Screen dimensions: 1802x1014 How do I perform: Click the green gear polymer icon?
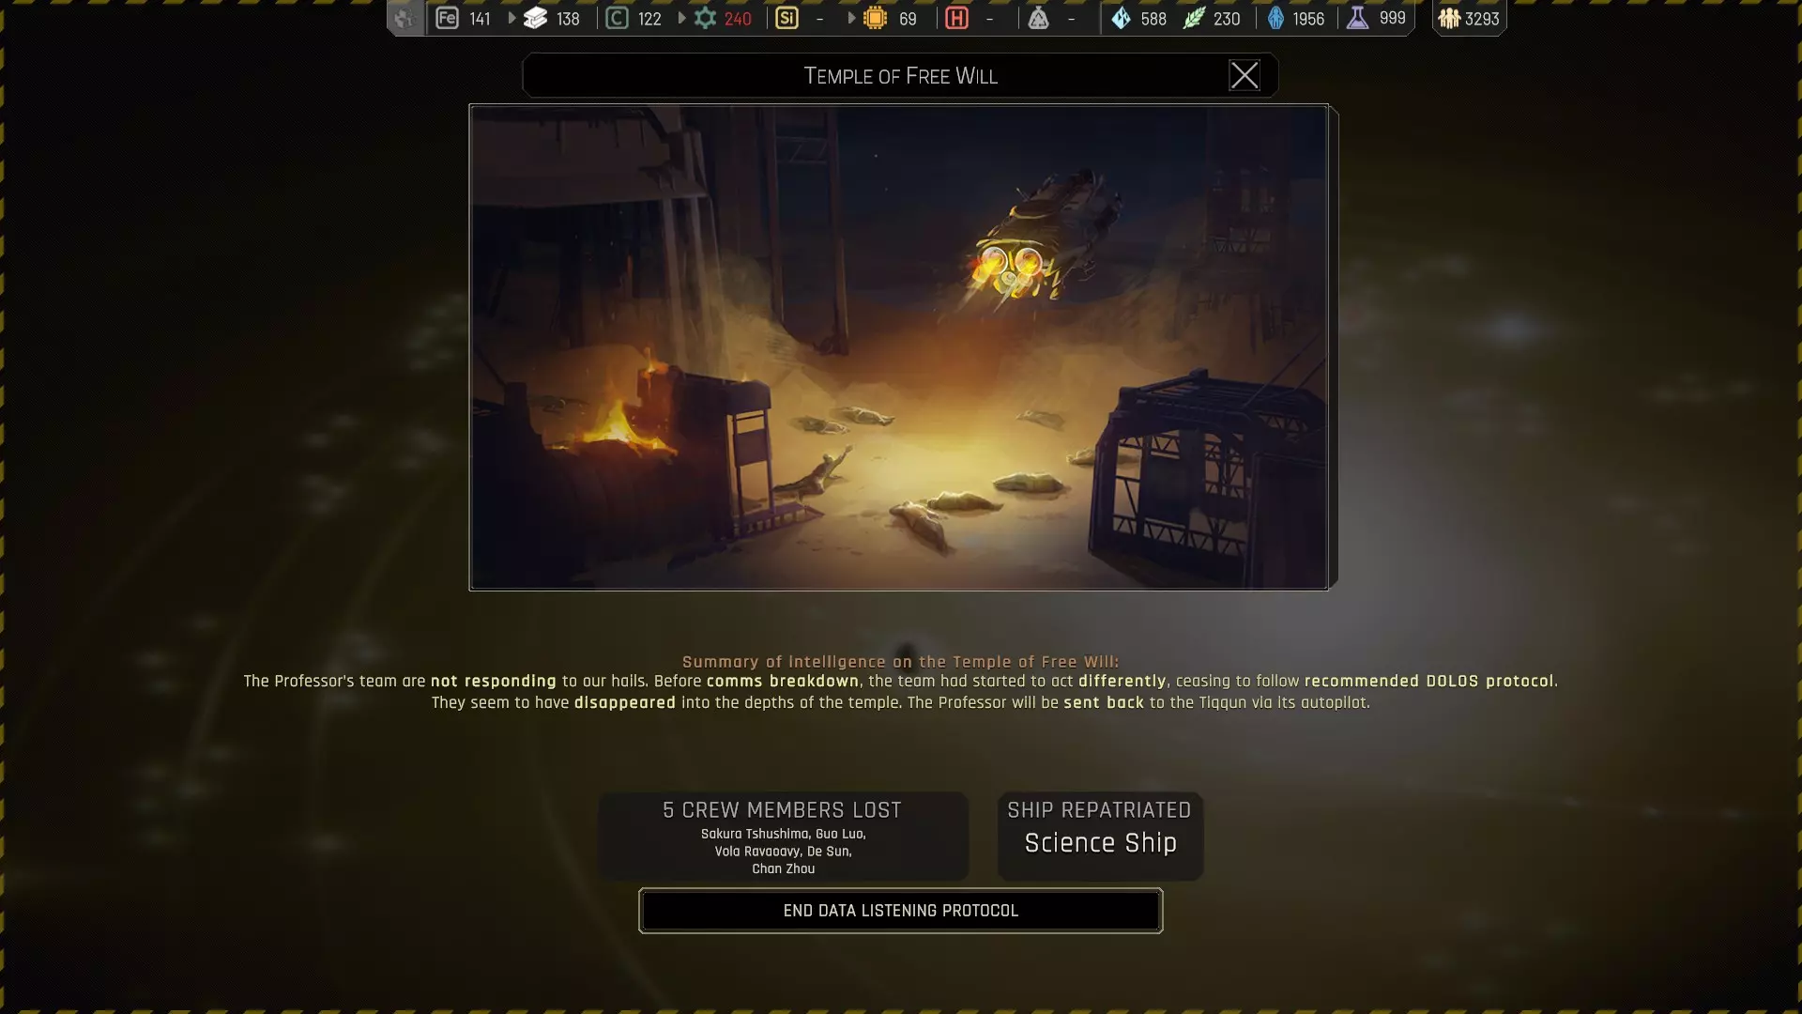tap(705, 18)
